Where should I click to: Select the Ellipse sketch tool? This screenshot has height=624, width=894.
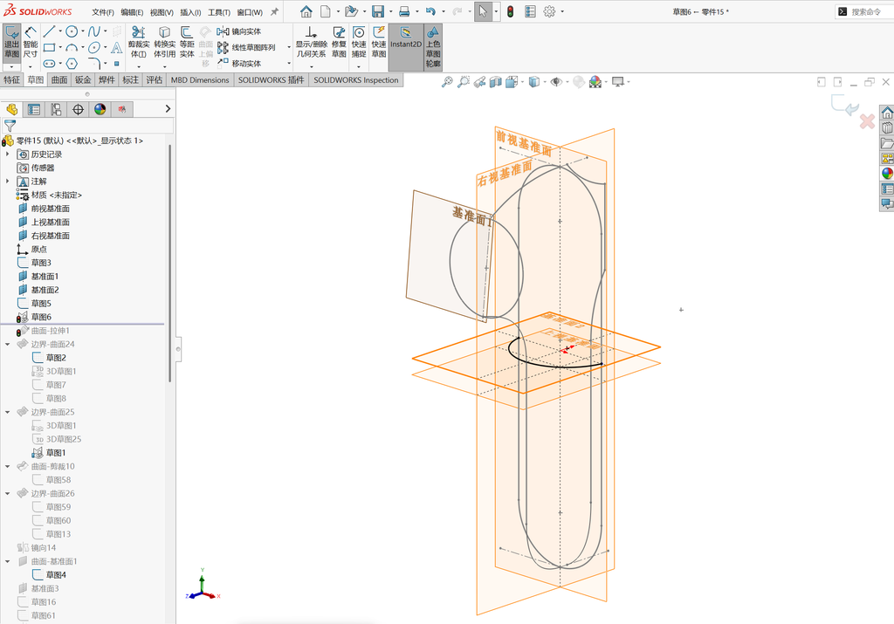(x=94, y=47)
